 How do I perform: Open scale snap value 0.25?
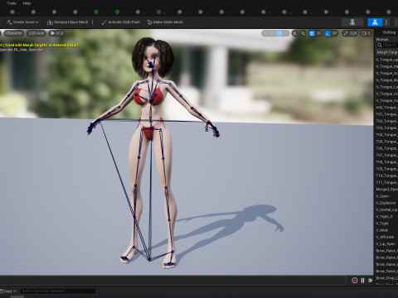(x=353, y=33)
